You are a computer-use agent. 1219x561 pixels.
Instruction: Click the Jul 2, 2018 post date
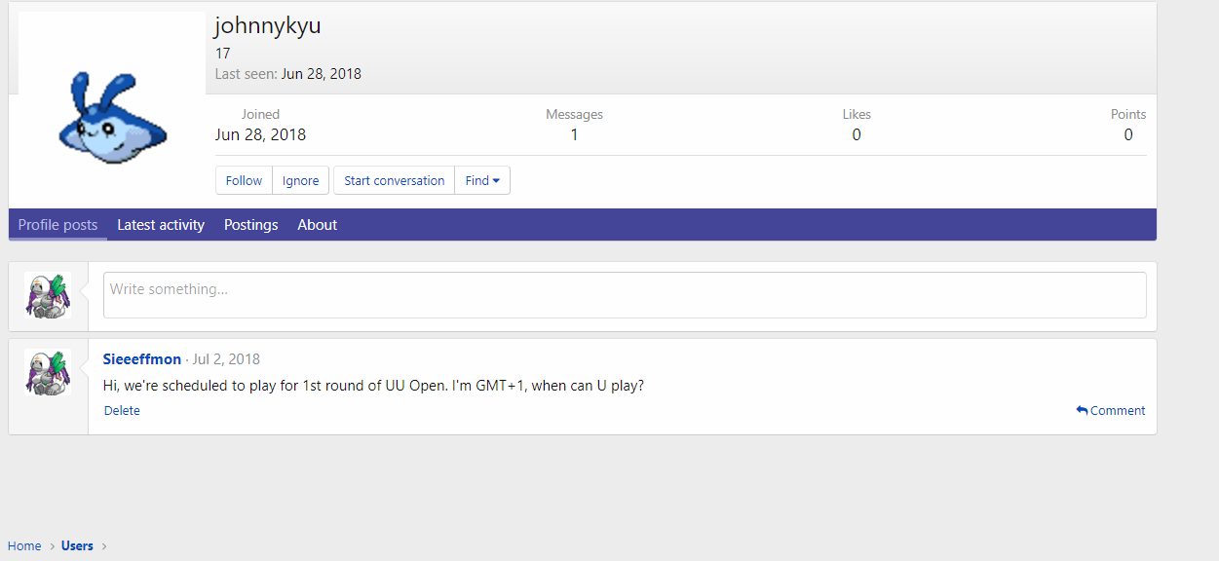pyautogui.click(x=226, y=359)
